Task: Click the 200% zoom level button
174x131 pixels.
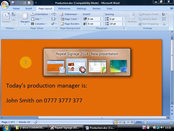Action: point(139,122)
